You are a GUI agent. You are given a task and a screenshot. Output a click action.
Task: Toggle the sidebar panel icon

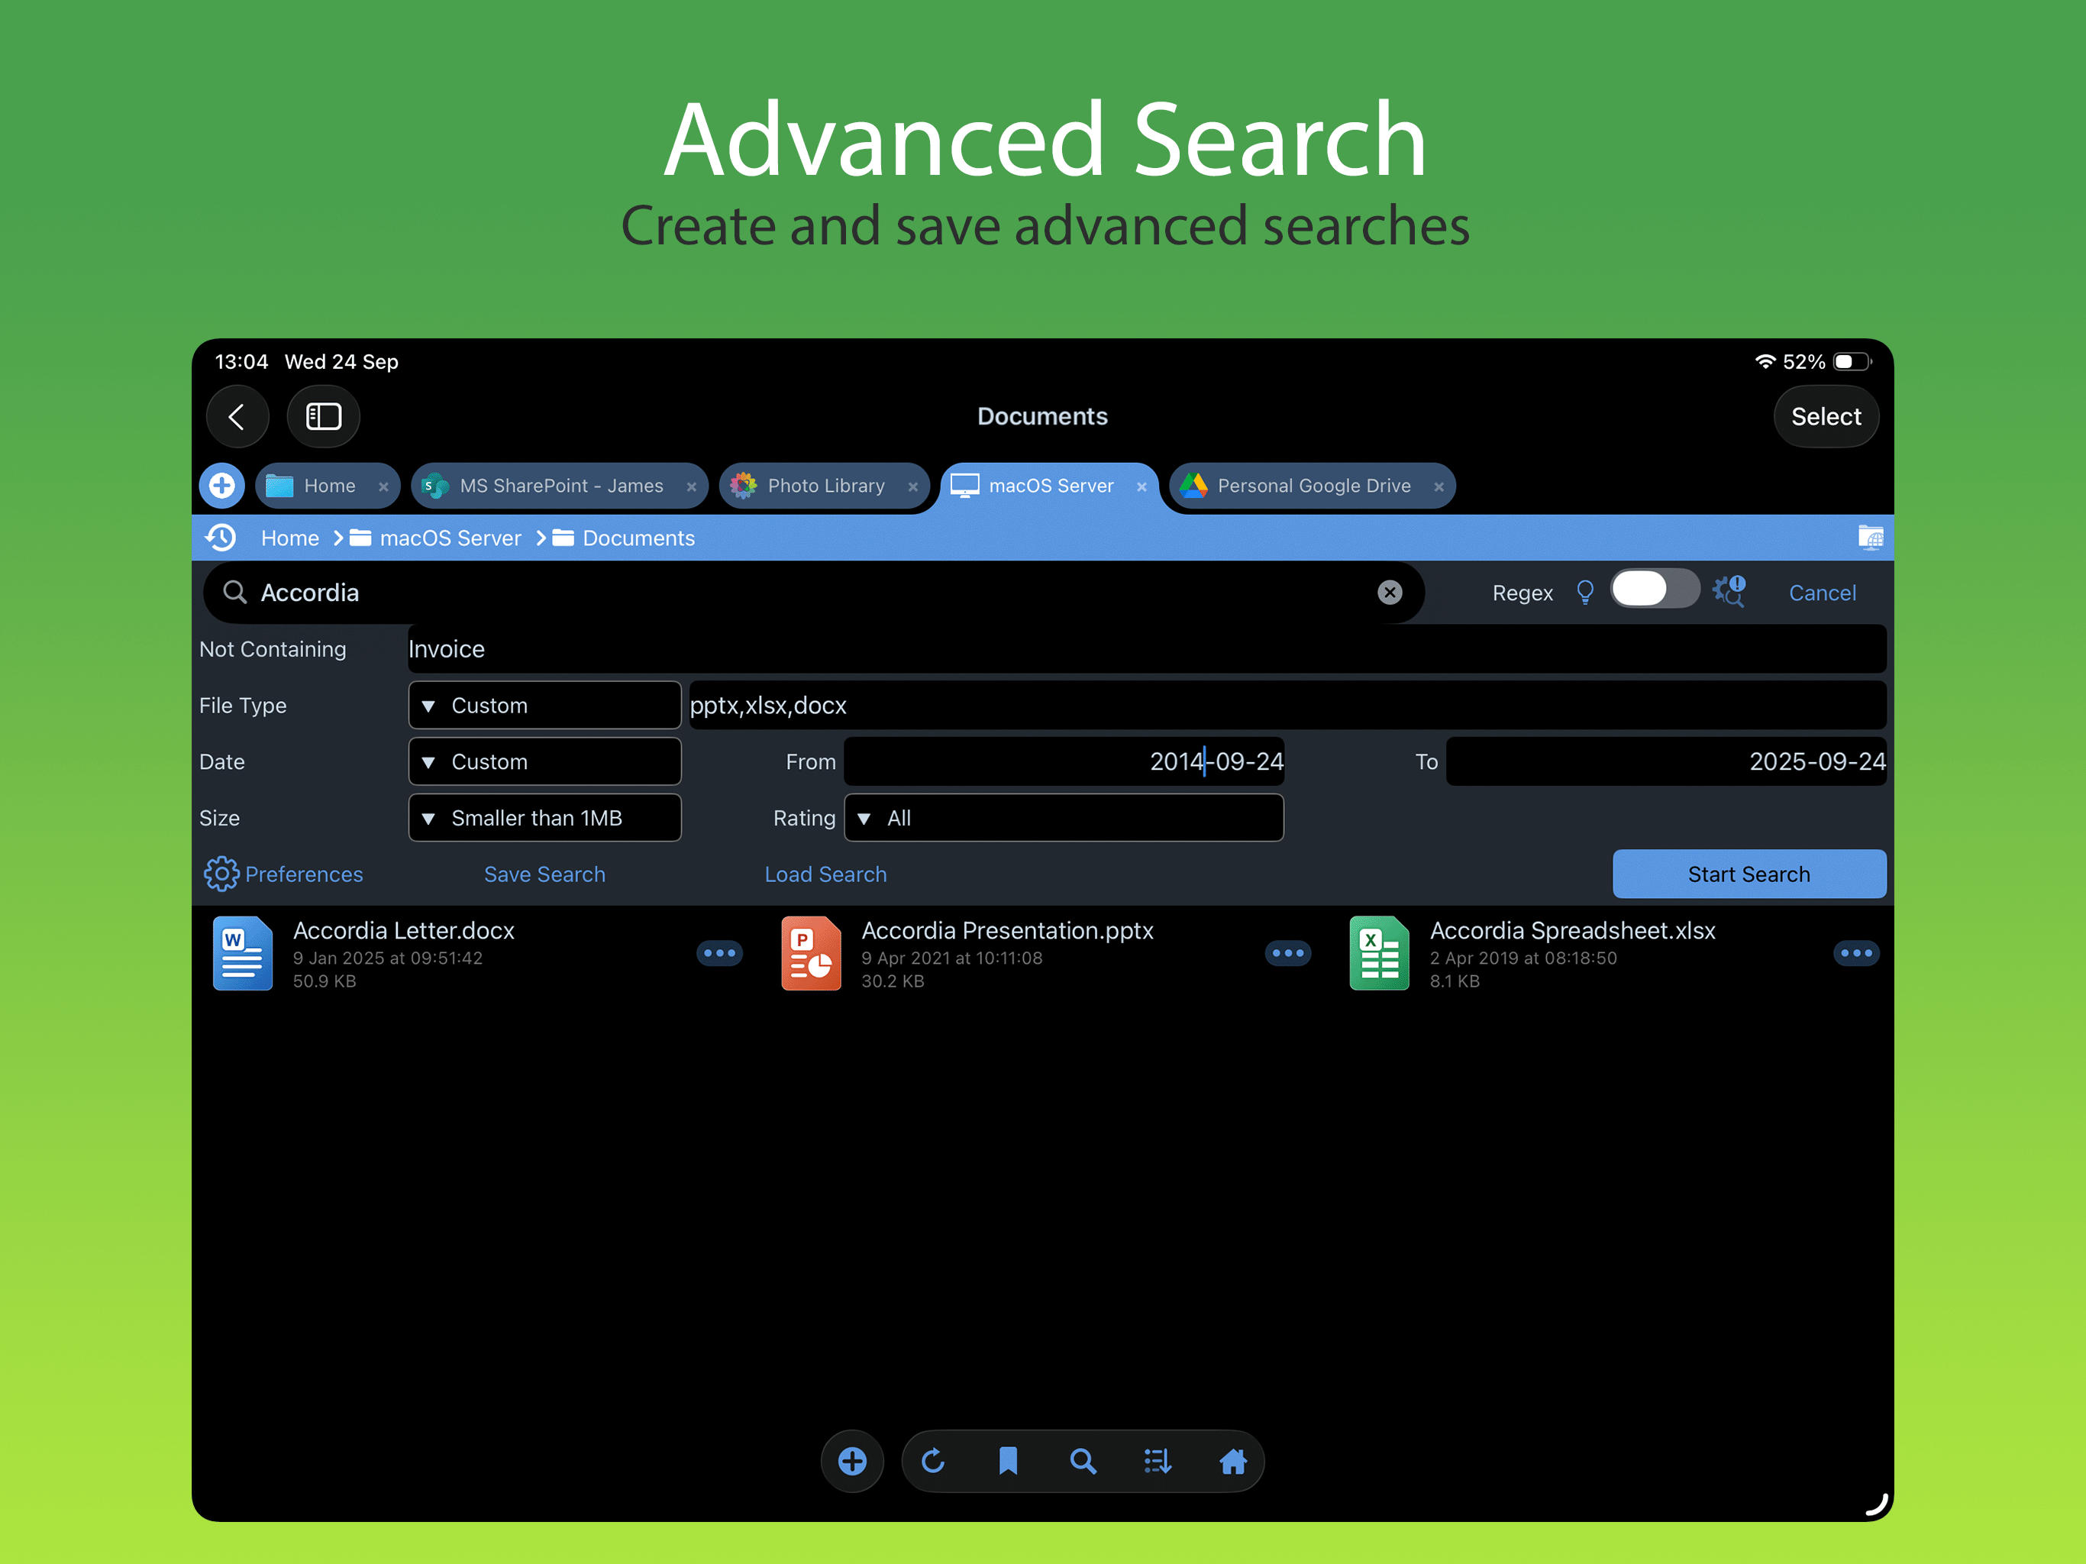pos(324,417)
